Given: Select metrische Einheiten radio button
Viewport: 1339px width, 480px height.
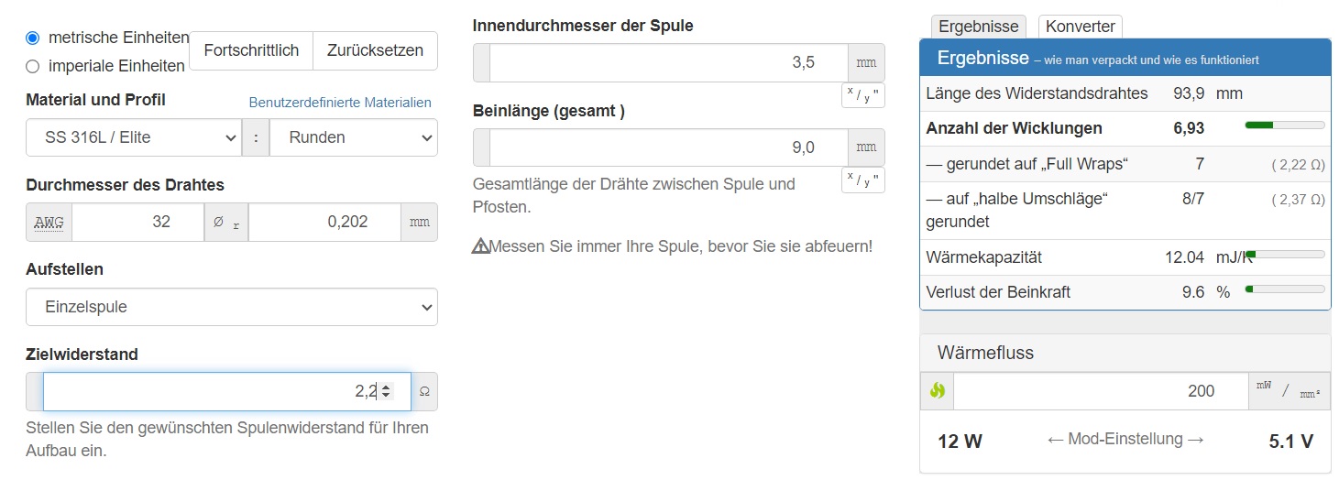Looking at the screenshot, I should (x=33, y=38).
